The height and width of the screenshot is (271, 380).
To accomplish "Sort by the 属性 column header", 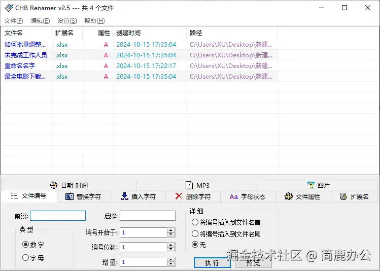I will [98, 32].
